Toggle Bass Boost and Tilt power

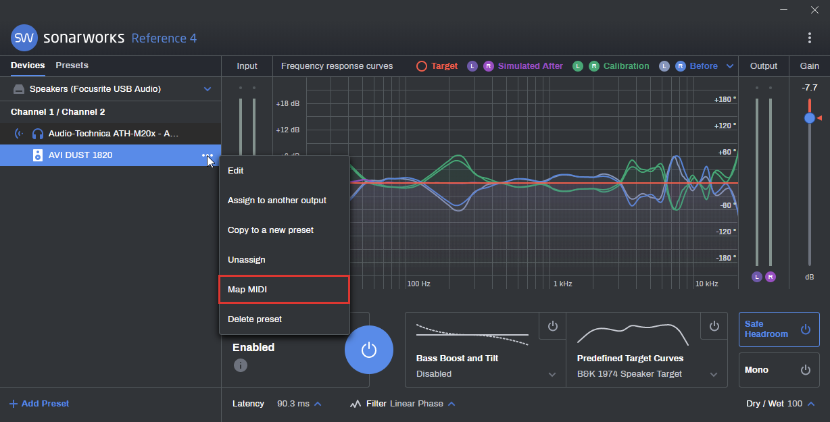coord(552,326)
